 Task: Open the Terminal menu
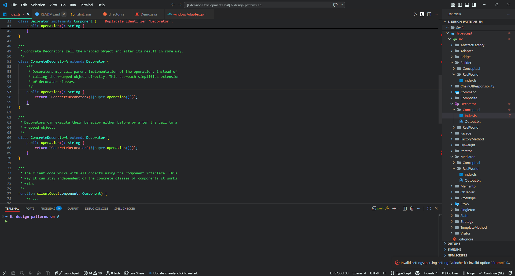[87, 5]
